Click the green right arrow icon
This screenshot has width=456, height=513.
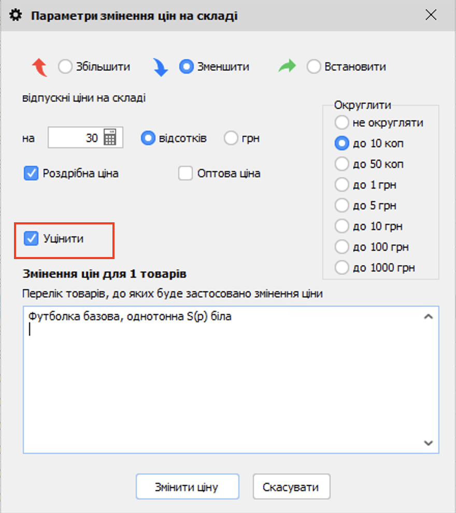(287, 67)
